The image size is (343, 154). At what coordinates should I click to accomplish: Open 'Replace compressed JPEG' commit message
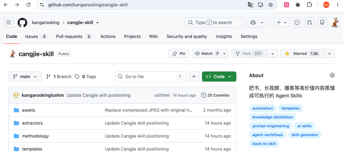149,110
